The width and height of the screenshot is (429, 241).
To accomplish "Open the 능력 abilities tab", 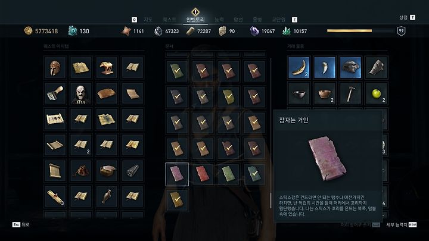I will pyautogui.click(x=219, y=20).
